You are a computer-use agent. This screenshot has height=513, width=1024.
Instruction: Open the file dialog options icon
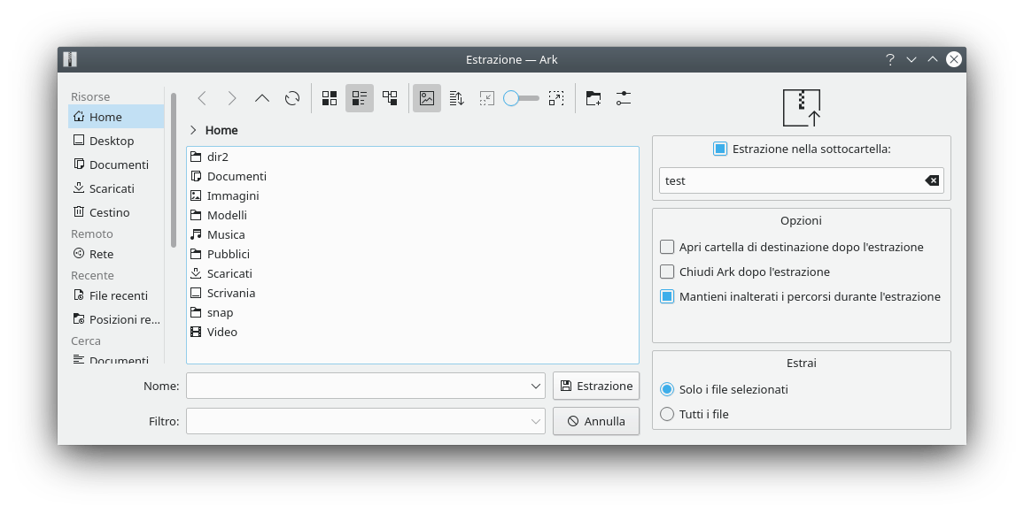point(624,98)
